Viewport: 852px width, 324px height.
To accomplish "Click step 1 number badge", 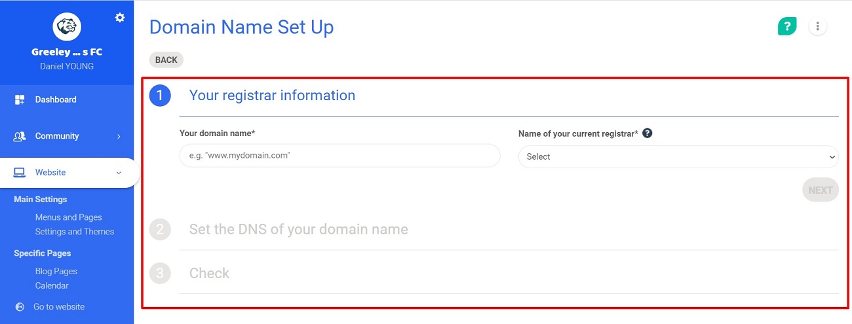I will (160, 96).
